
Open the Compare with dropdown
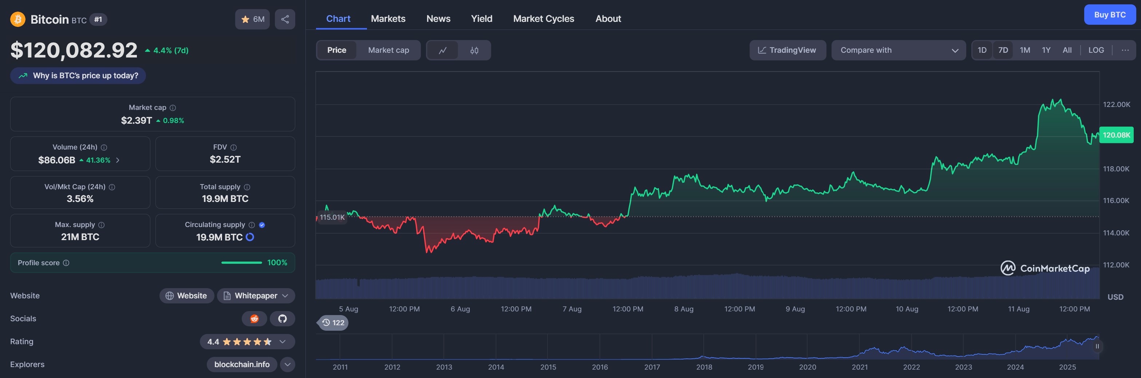898,50
